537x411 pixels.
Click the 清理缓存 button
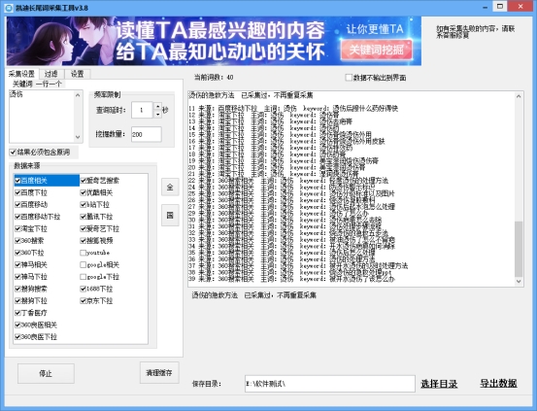tap(159, 373)
